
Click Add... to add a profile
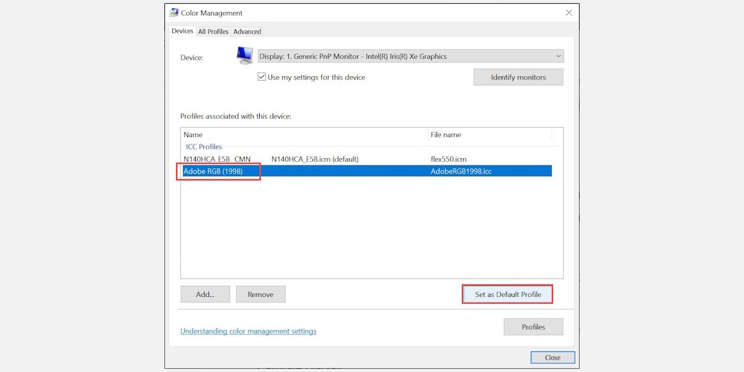point(205,294)
